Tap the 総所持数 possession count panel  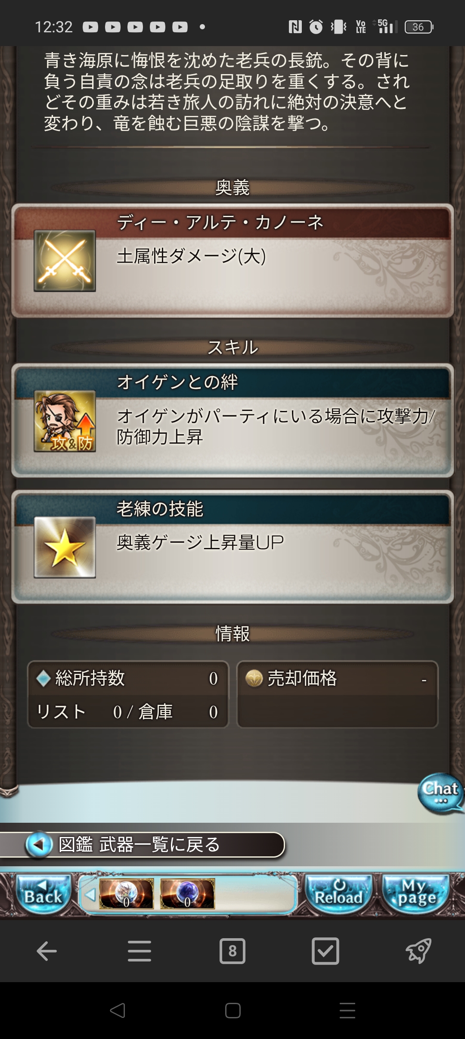(128, 694)
